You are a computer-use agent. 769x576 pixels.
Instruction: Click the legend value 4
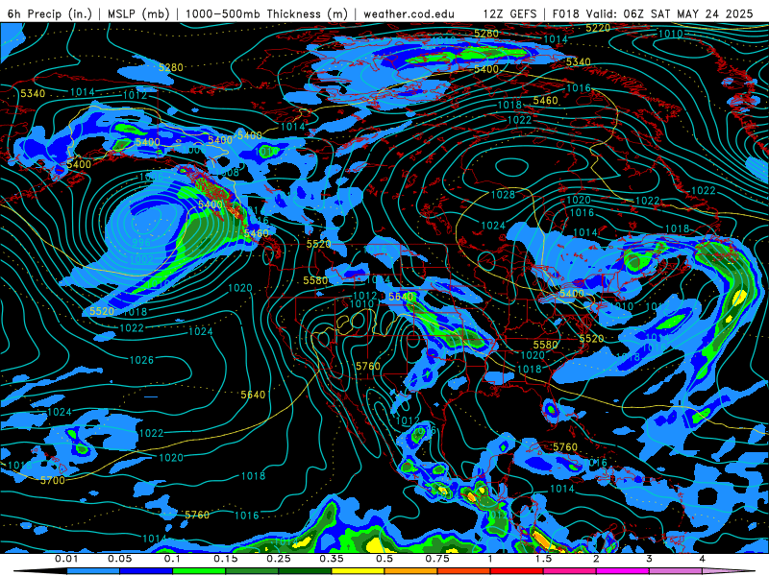[702, 559]
